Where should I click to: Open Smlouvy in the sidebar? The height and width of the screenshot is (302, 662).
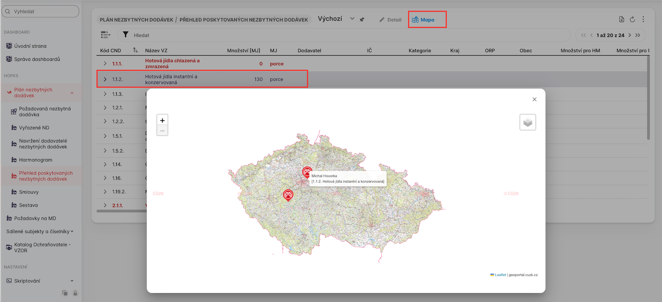(x=29, y=192)
